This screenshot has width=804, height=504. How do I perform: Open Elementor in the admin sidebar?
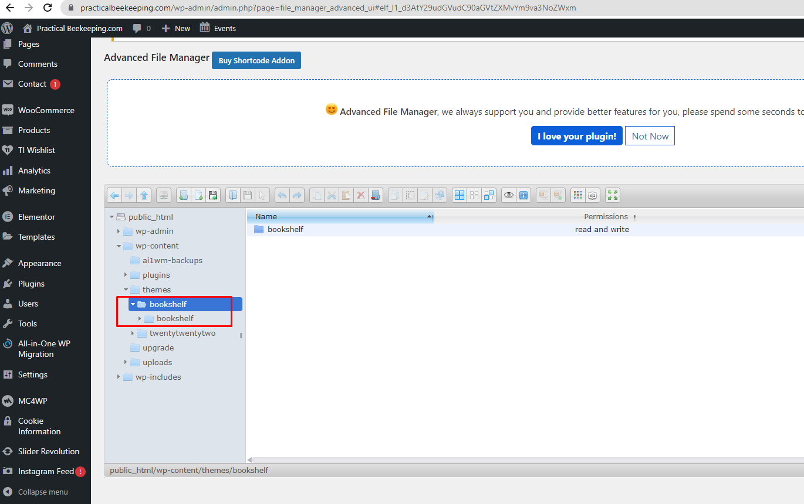(45, 217)
